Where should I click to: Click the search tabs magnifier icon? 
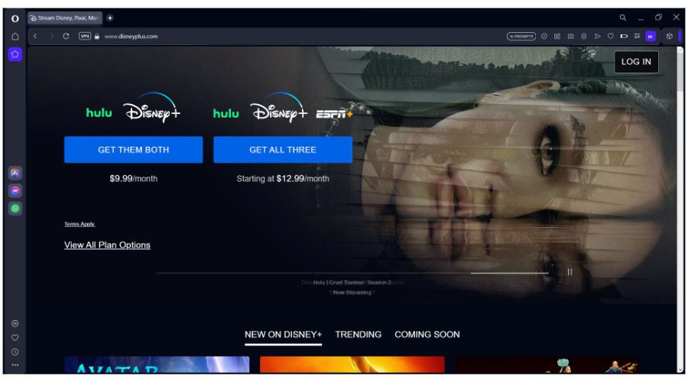pyautogui.click(x=622, y=18)
